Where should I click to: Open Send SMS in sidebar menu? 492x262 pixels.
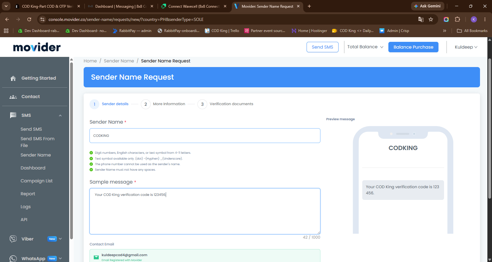(x=31, y=129)
